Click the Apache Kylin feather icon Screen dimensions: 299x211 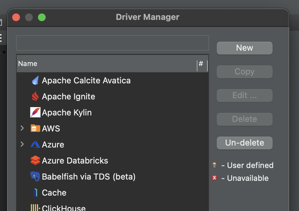35,113
